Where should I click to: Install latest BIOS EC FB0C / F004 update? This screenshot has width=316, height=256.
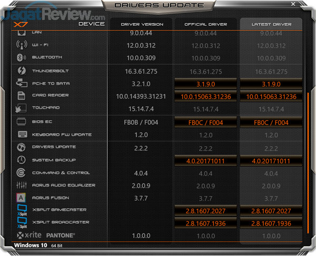point(271,122)
